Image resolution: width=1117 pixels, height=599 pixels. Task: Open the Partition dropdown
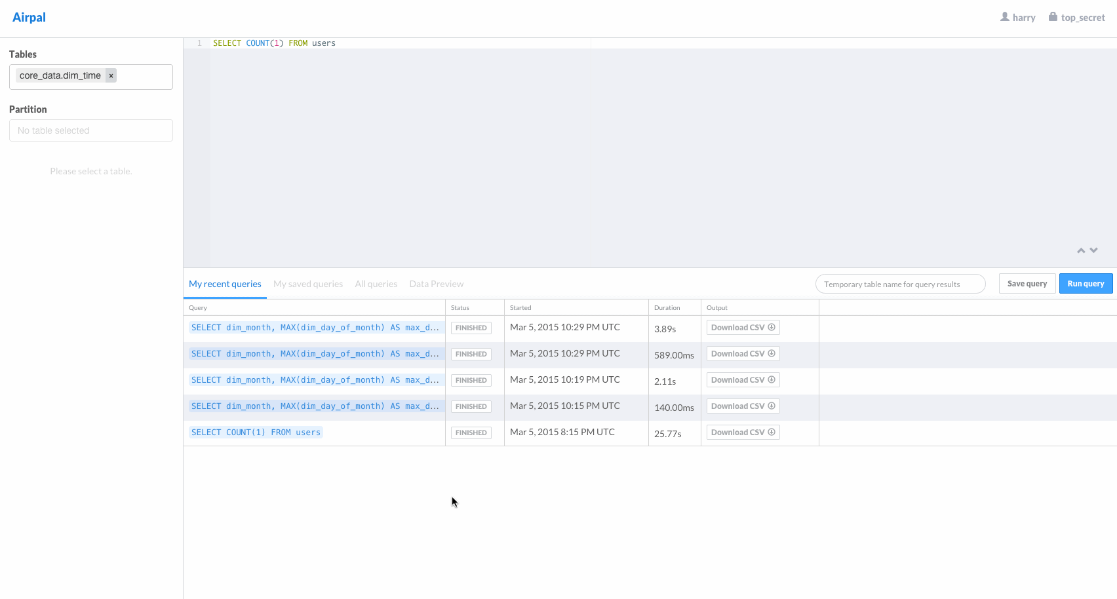coord(91,130)
